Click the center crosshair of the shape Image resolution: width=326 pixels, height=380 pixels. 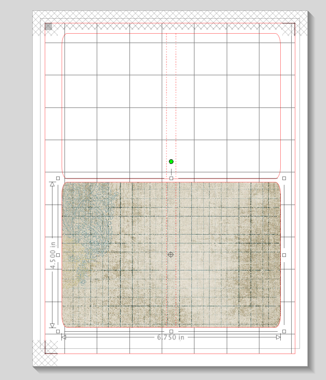pyautogui.click(x=171, y=254)
